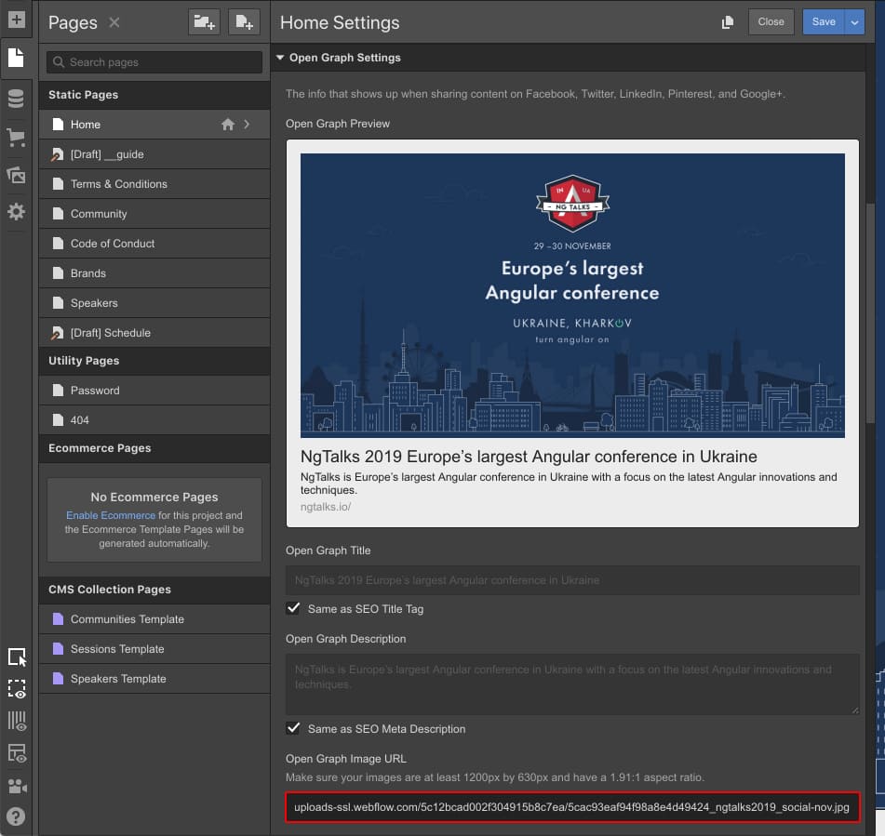Open the Ecommerce panel
The width and height of the screenshot is (885, 836).
[x=16, y=138]
